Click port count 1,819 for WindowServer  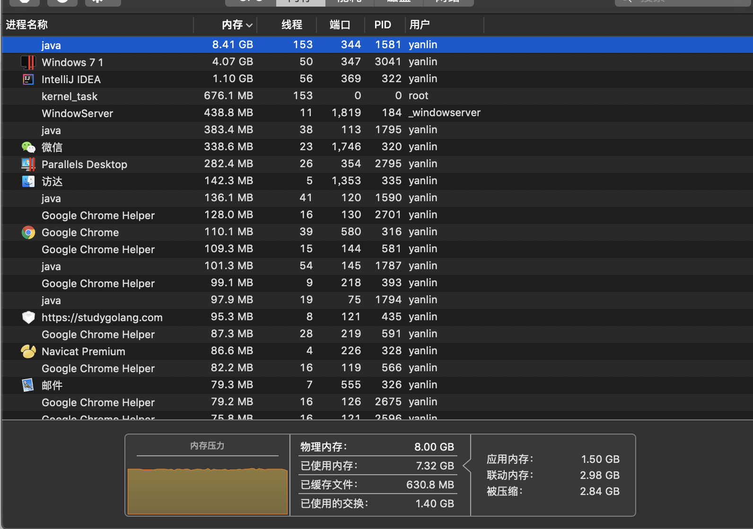346,112
